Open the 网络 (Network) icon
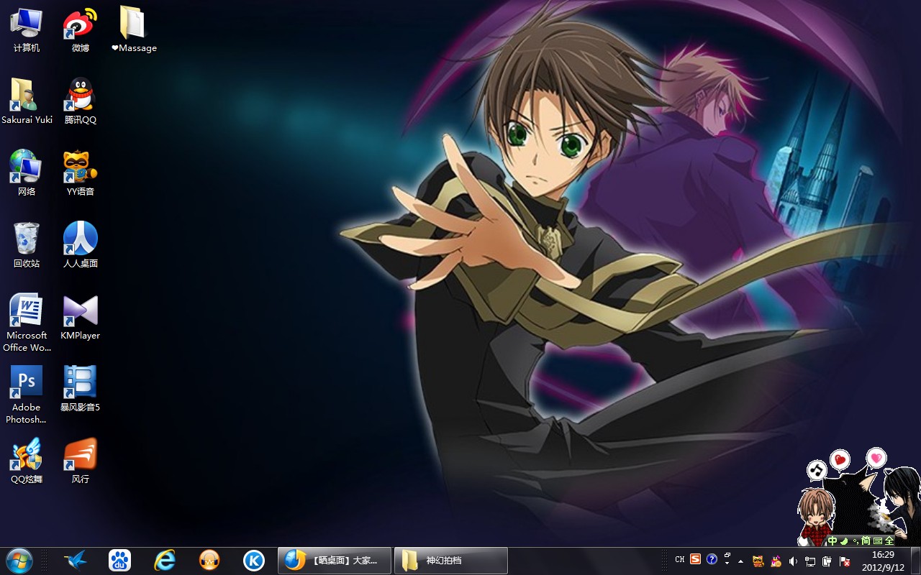Screen dimensions: 921x575 point(26,174)
